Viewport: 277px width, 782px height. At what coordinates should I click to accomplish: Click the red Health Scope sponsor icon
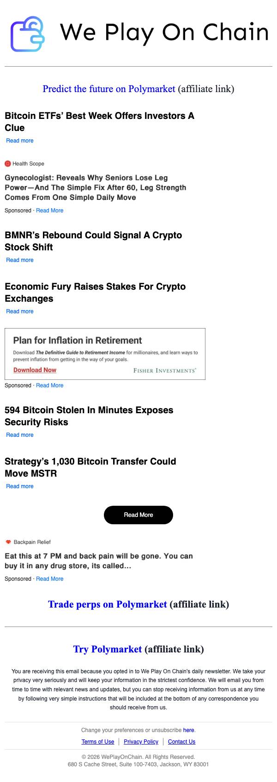[7, 163]
